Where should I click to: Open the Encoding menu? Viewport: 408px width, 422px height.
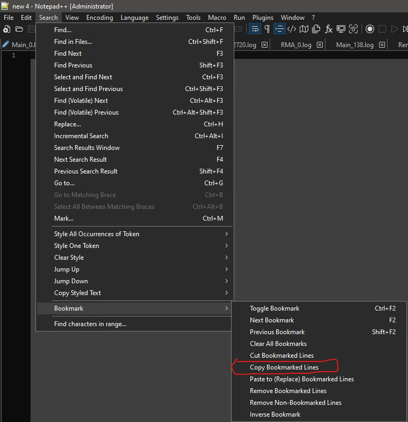coord(99,18)
